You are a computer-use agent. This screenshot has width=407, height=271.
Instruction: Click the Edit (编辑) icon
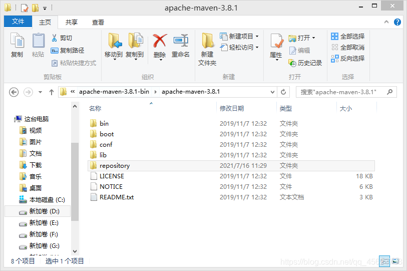[292, 51]
